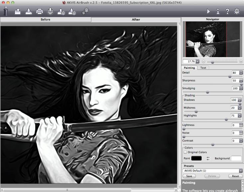Open the white Background color swatch
Viewport: 244px width, 192px height.
coord(236,158)
